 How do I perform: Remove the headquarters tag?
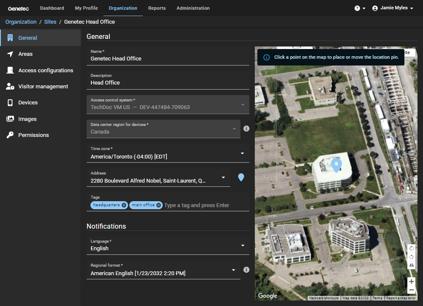coord(124,205)
